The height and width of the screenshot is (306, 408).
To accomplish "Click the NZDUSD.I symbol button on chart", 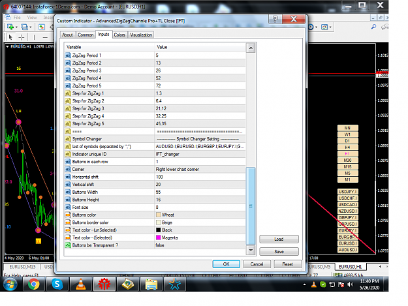I will point(348,211).
